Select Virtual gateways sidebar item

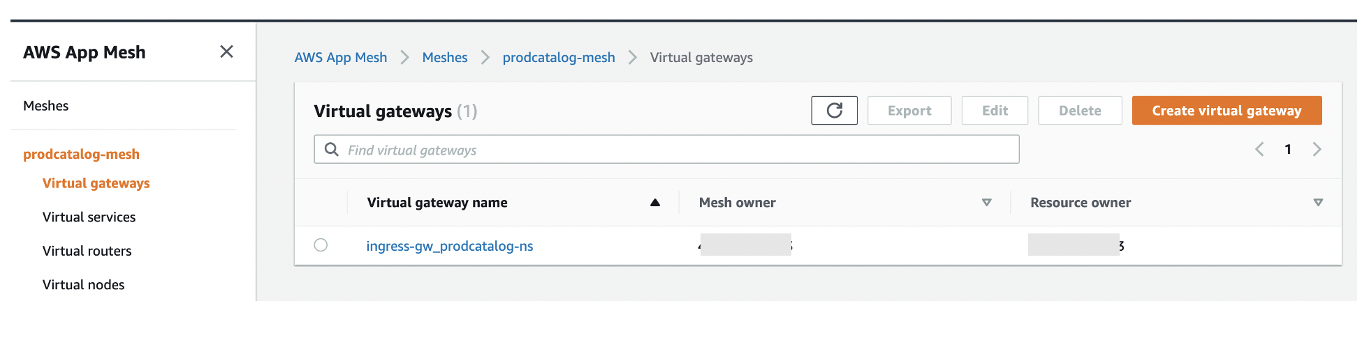pyautogui.click(x=96, y=183)
